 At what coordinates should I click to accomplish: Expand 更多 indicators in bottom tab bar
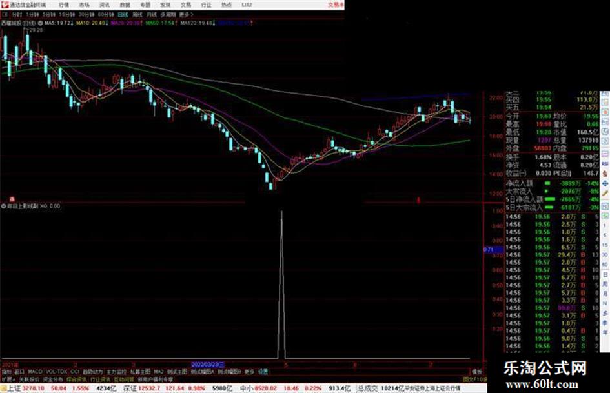click(x=249, y=372)
